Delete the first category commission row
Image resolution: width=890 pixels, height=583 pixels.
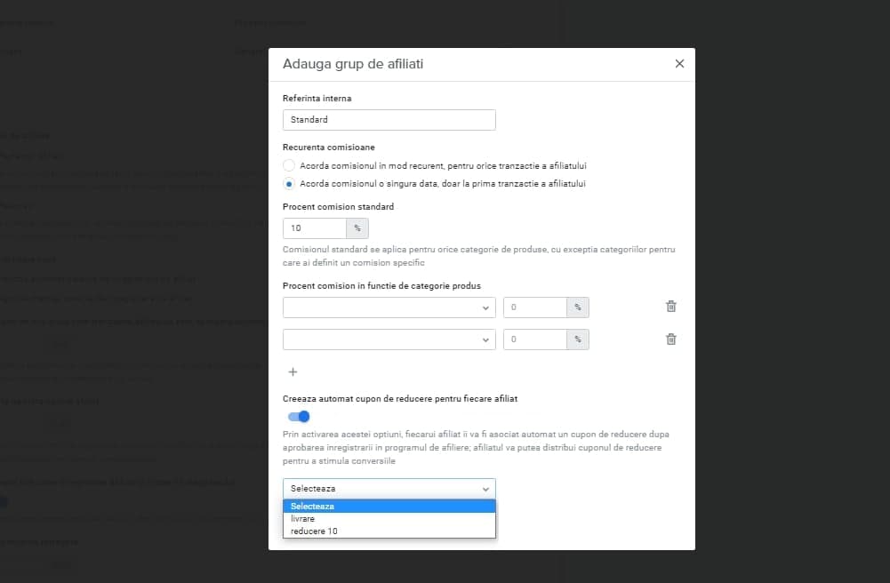click(x=671, y=307)
